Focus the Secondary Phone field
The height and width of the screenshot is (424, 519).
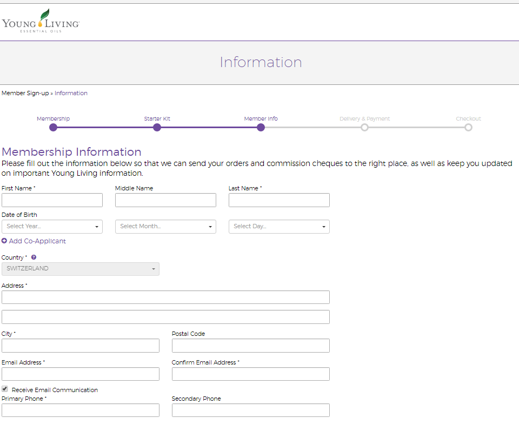click(250, 410)
